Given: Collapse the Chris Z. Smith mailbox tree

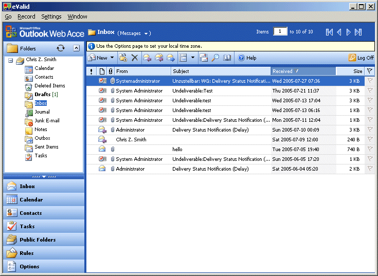Looking at the screenshot, I should [11, 60].
